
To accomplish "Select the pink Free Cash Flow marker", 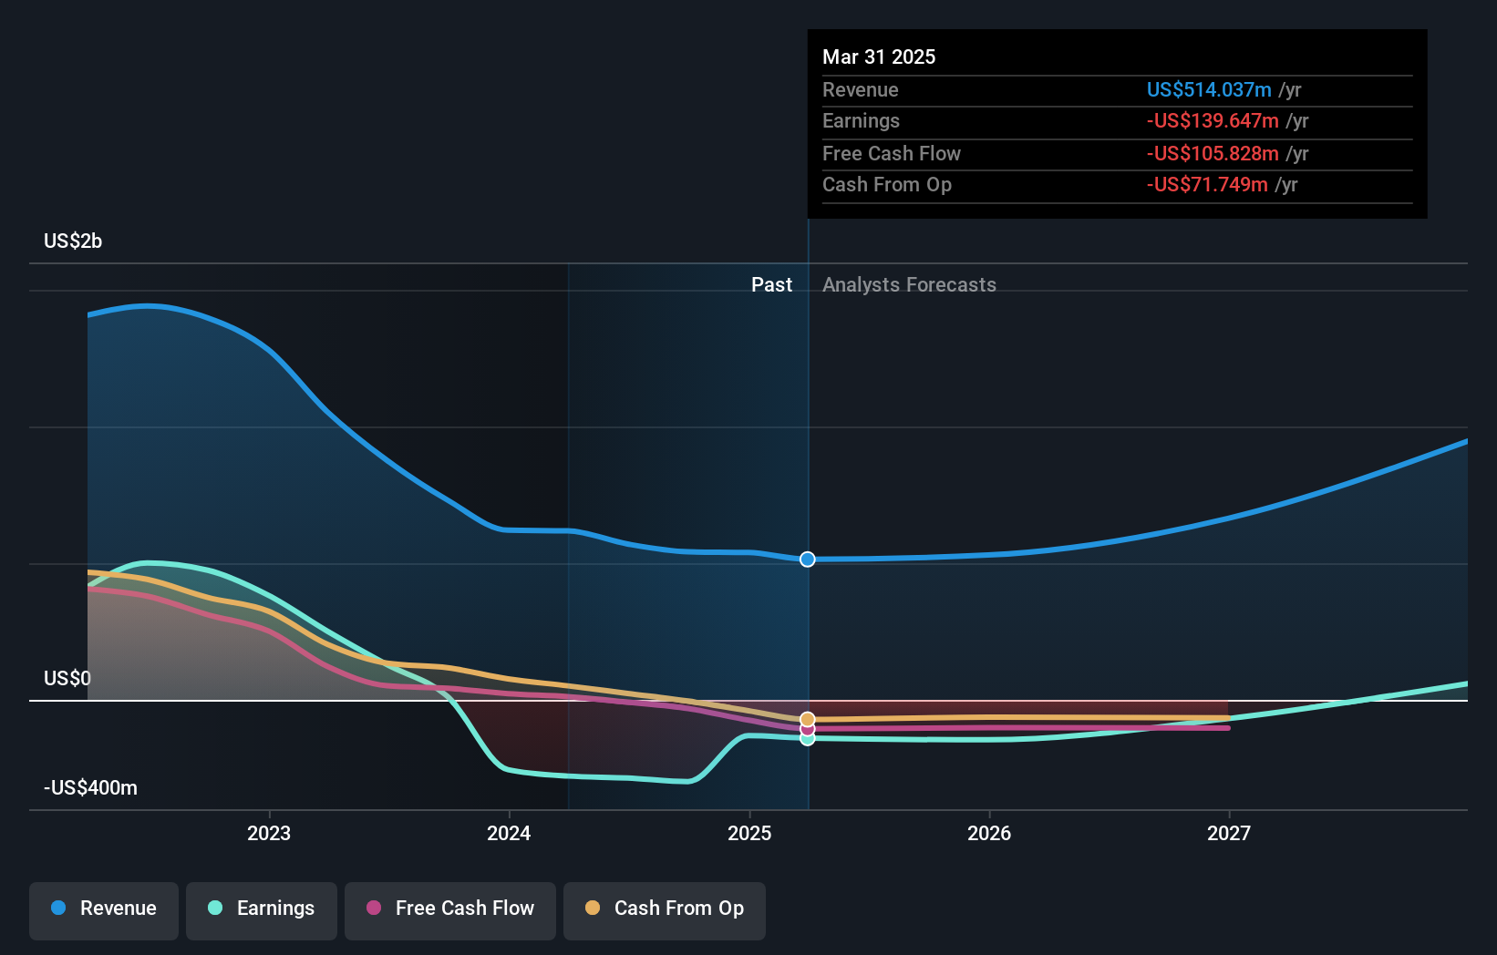I will [806, 729].
